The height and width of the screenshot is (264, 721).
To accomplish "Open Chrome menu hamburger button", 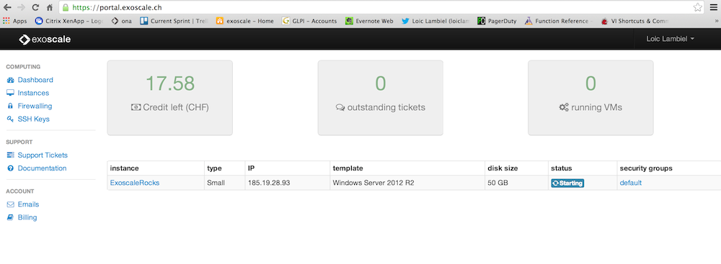I will pos(713,7).
